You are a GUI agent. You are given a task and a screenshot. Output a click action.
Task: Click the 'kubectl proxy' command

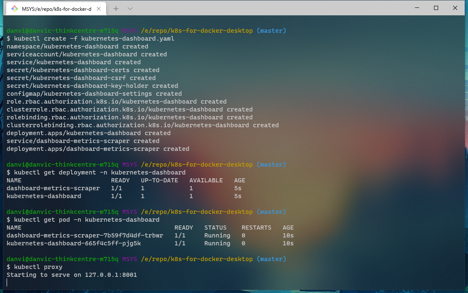point(38,267)
